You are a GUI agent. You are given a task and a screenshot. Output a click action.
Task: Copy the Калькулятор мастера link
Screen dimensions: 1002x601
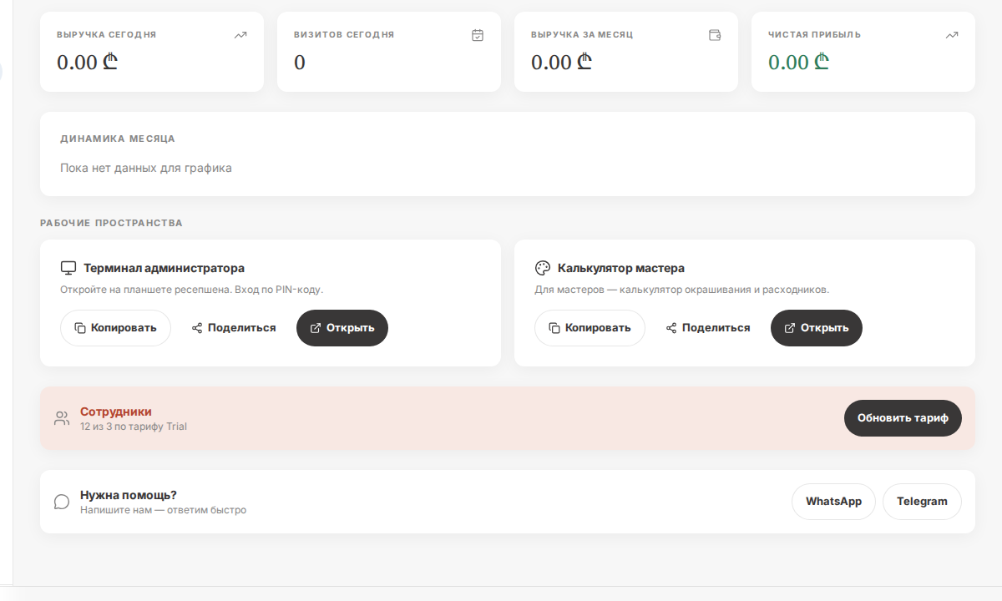[590, 328]
